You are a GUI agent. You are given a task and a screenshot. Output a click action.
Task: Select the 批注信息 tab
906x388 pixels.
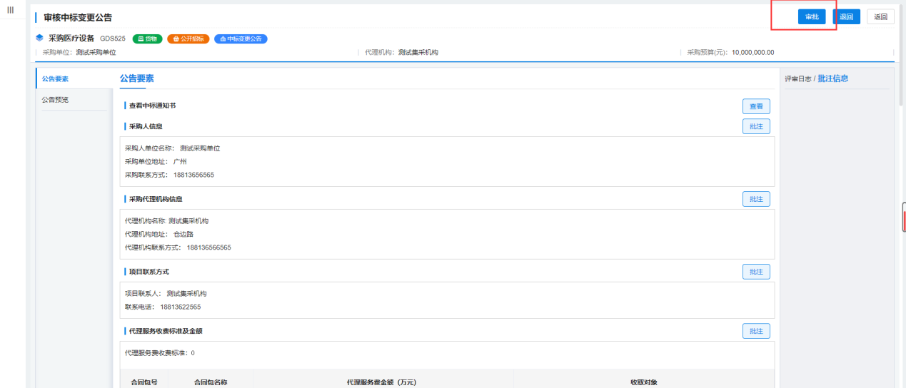(833, 78)
